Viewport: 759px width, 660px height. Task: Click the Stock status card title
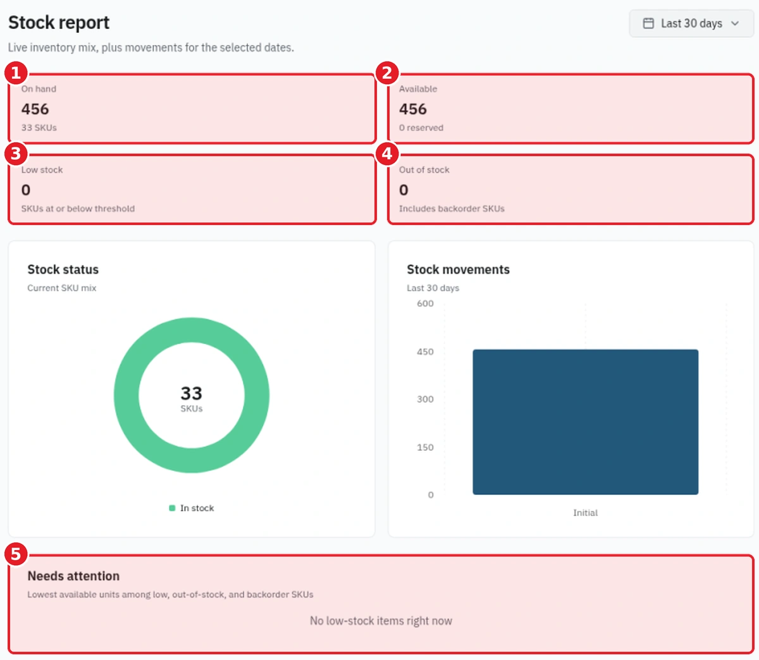pos(63,269)
